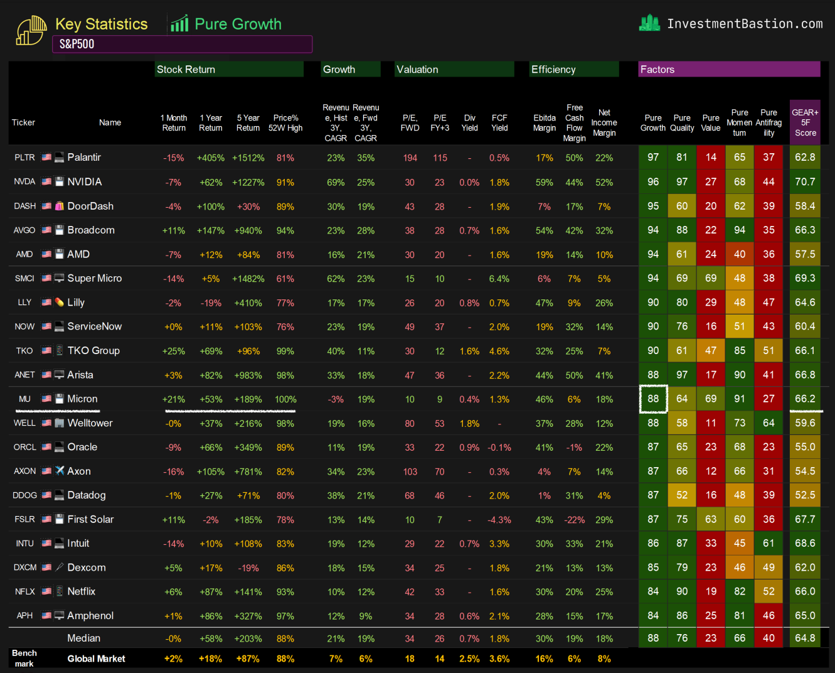The image size is (835, 673).
Task: Select the Stock Return section header
Action: coord(229,69)
